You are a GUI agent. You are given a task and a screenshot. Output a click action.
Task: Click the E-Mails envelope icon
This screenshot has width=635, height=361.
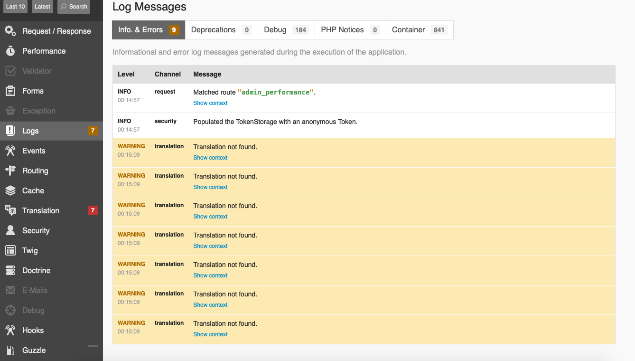point(10,290)
